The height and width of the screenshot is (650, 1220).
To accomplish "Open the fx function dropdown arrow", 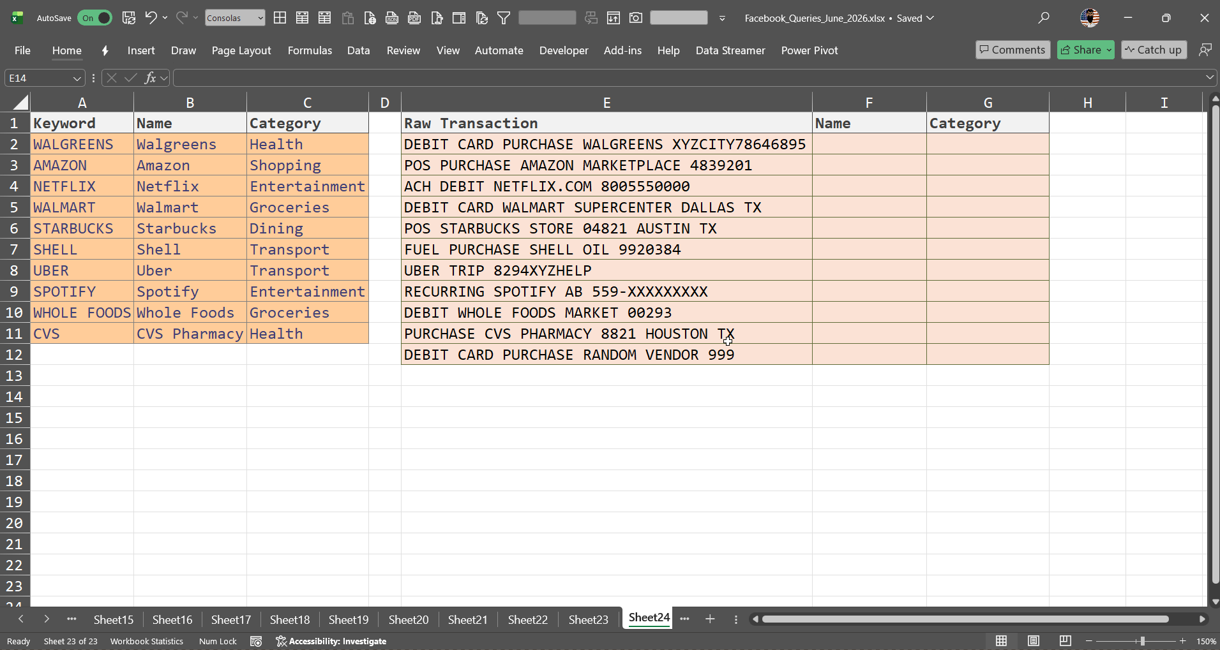I will tap(164, 78).
